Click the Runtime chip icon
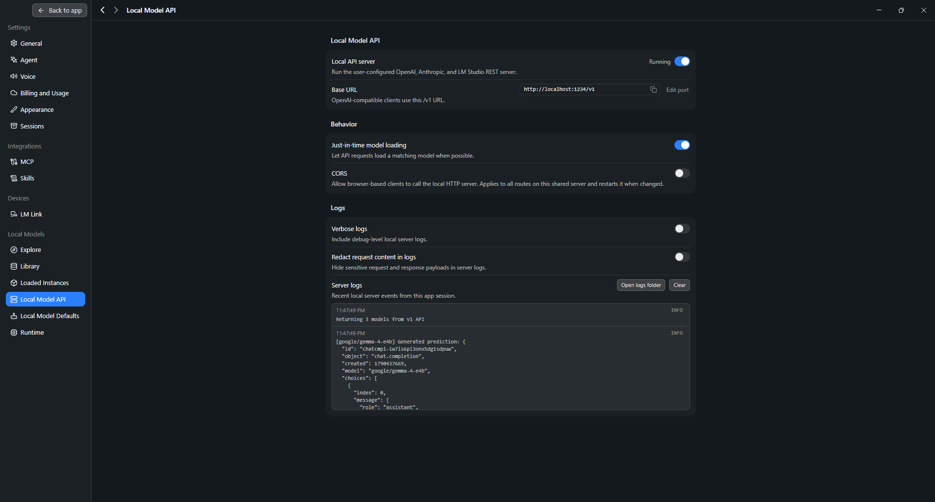The height and width of the screenshot is (502, 935). tap(14, 332)
